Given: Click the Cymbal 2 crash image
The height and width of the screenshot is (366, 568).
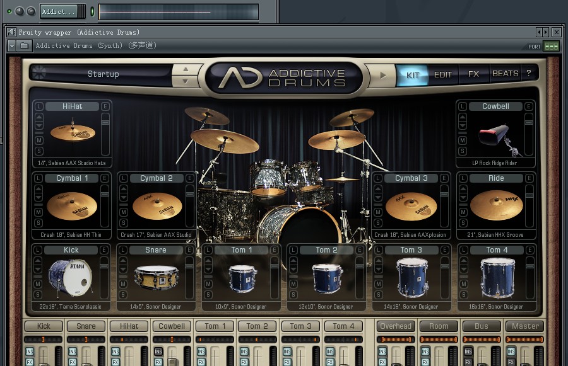Looking at the screenshot, I should click(157, 206).
